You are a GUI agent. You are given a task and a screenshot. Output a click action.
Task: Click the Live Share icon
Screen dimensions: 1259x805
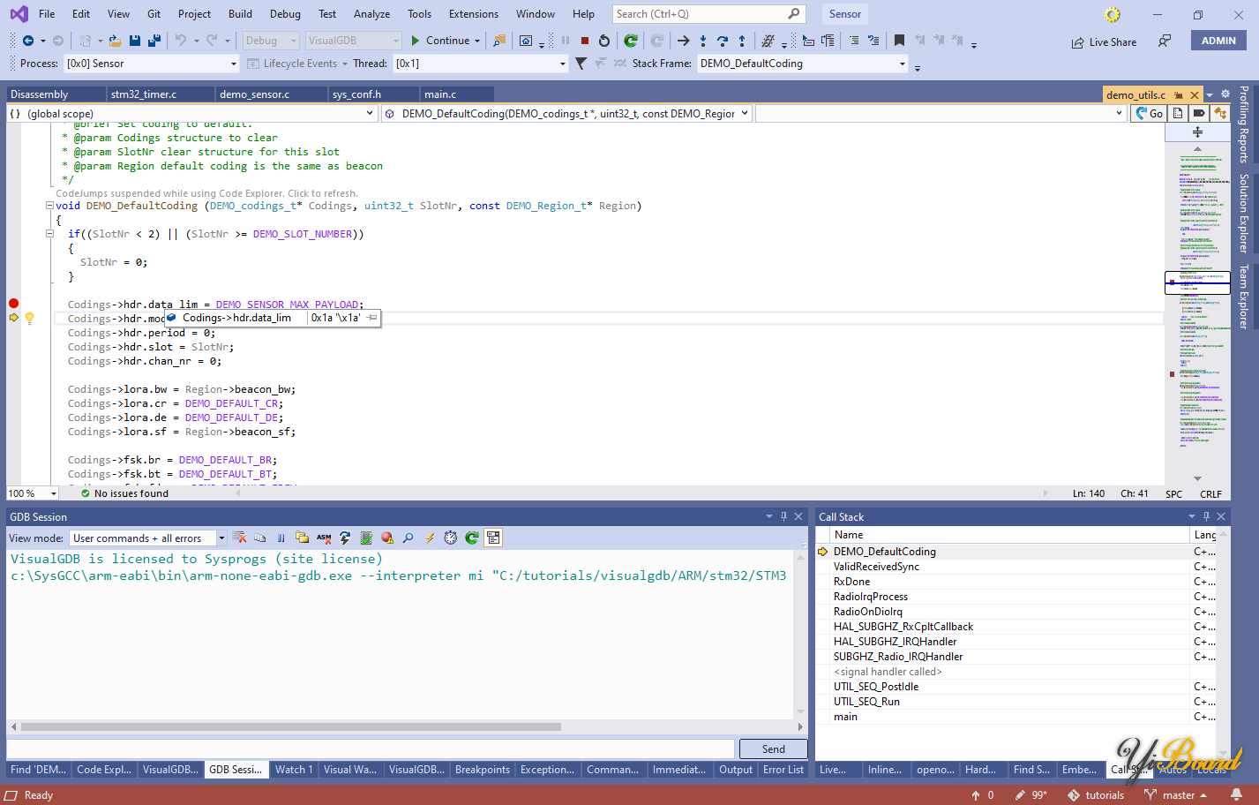[x=1077, y=42]
